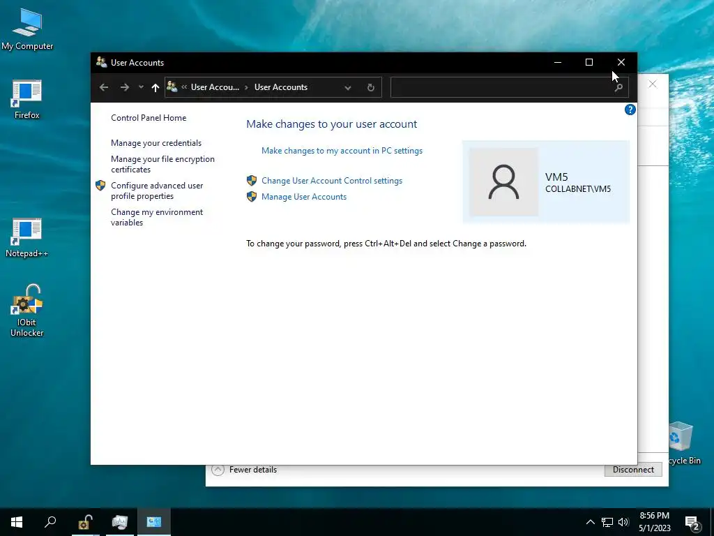Image resolution: width=714 pixels, height=536 pixels.
Task: Open Notepad++ desktop shortcut
Action: tap(27, 237)
